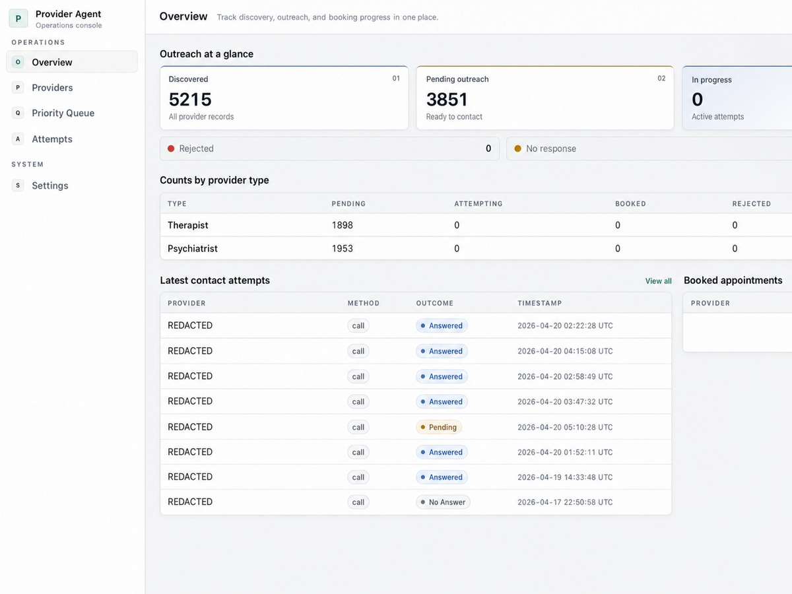
Task: Click REDACTED provider in the 01:52:11 row
Action: 190,452
